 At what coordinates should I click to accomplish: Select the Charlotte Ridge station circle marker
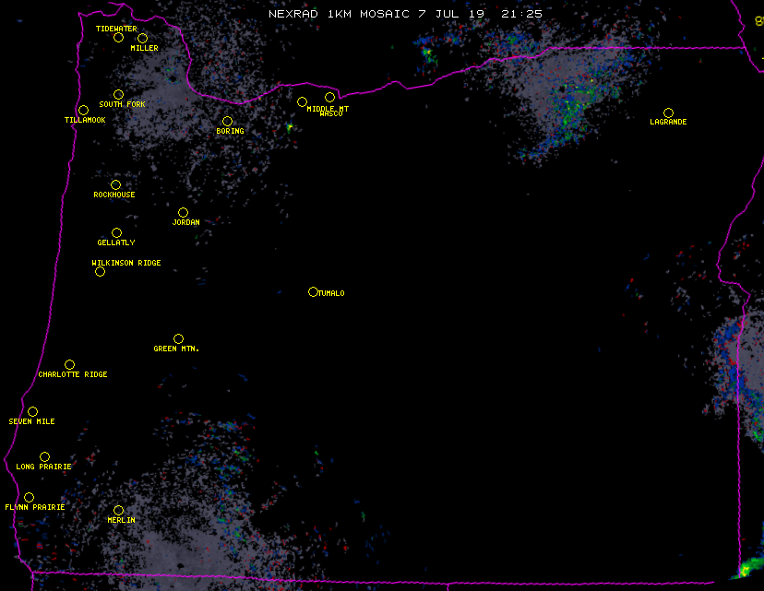[x=69, y=365]
